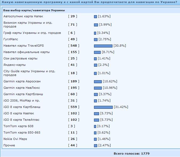
Task: Click the iGO 8 карта КартБланш result bar
Action: (103, 107)
